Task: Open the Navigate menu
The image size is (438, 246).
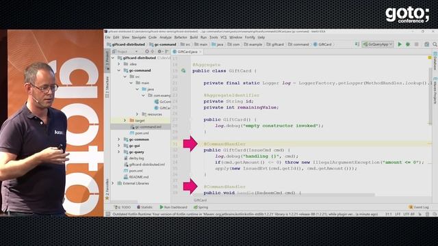Action: (x=139, y=38)
